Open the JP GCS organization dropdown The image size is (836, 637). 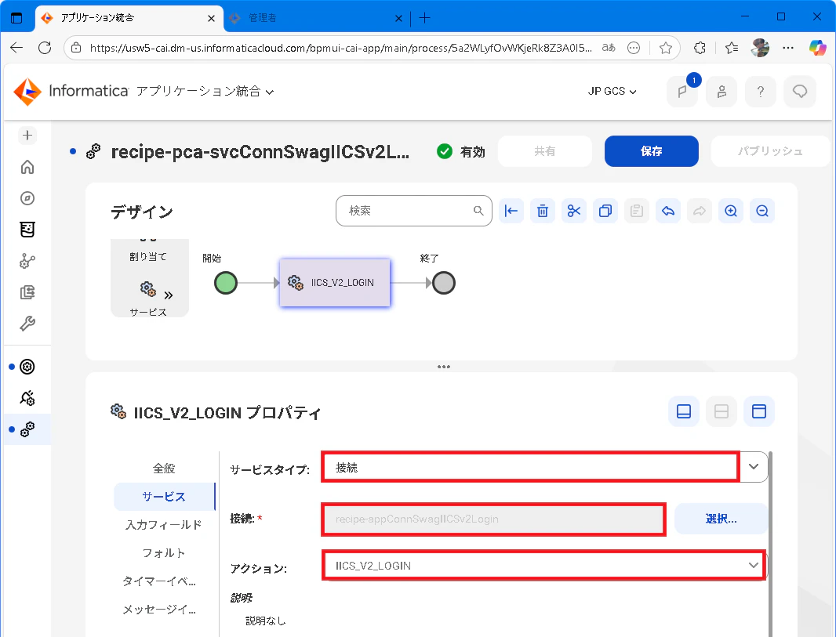(x=612, y=91)
